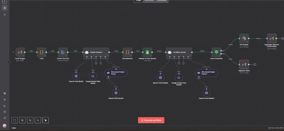Open the Rejection Email Gmail node
This screenshot has height=131, width=284.
[244, 64]
